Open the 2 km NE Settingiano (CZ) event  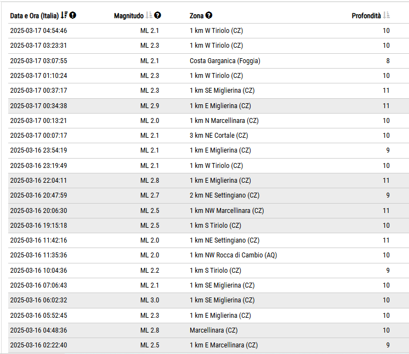208,195
